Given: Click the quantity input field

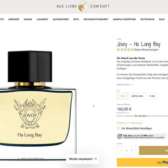Looking at the screenshot, I should tap(126, 150).
